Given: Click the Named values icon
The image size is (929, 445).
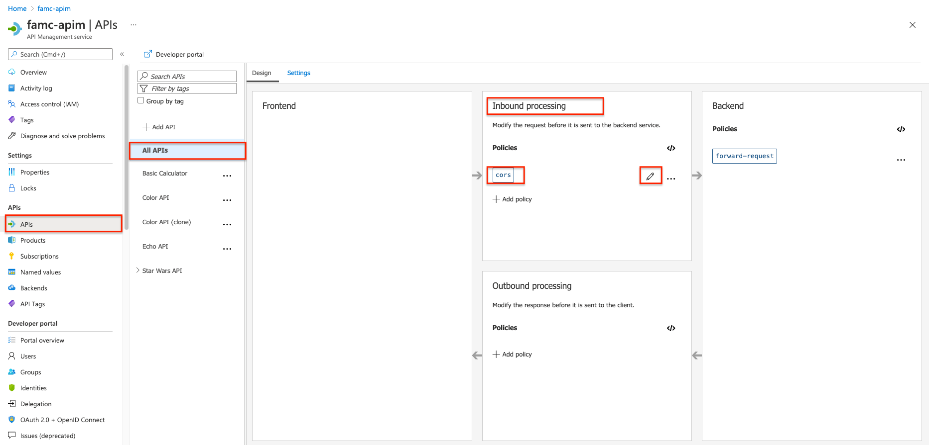Looking at the screenshot, I should click(x=11, y=272).
